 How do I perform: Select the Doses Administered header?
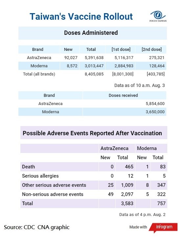91,33
